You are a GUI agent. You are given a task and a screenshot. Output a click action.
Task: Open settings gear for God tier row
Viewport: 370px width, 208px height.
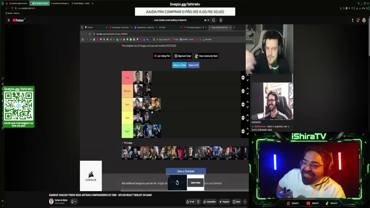[243, 78]
